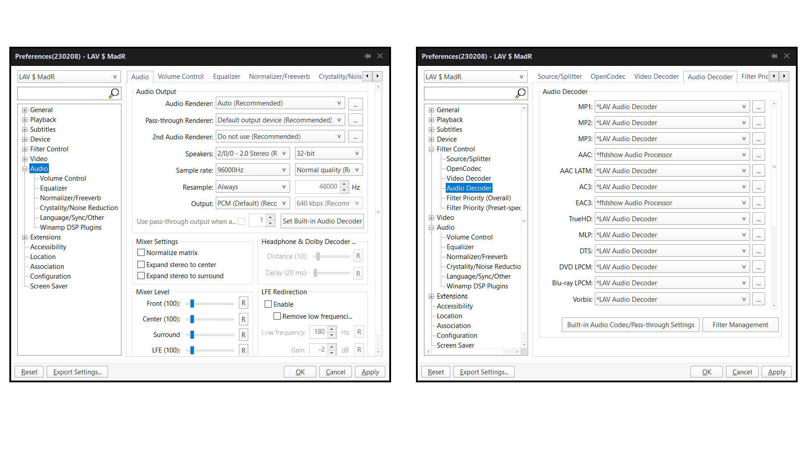Open Pass-through Renderer ellipsis button
The height and width of the screenshot is (454, 807).
click(355, 120)
